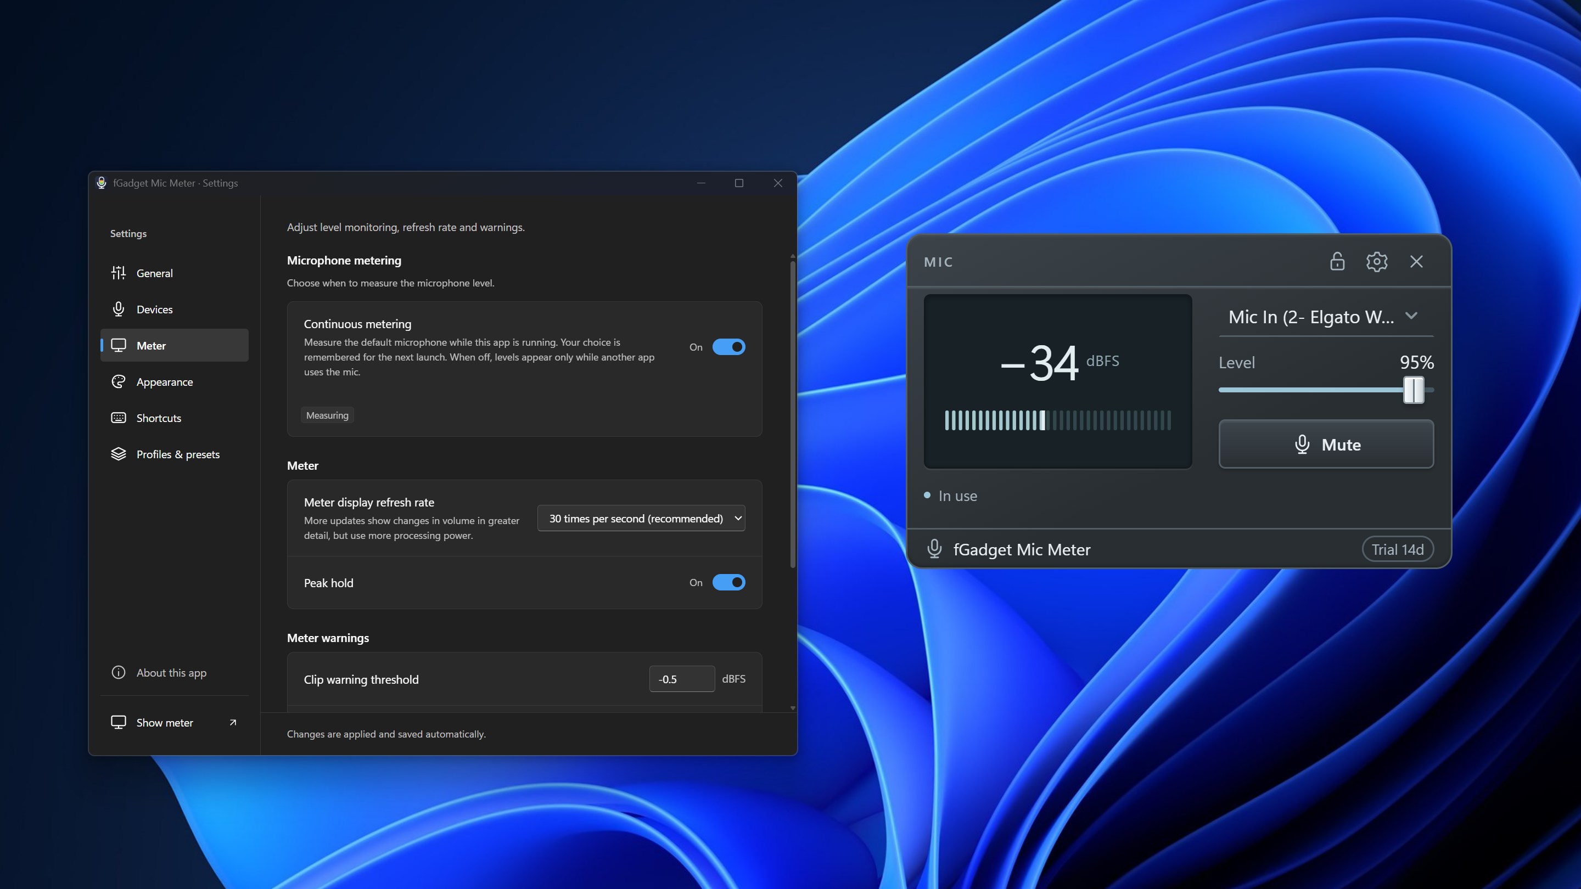The width and height of the screenshot is (1581, 889).
Task: Click the fGadget Mic Meter footer microphone icon
Action: point(934,549)
